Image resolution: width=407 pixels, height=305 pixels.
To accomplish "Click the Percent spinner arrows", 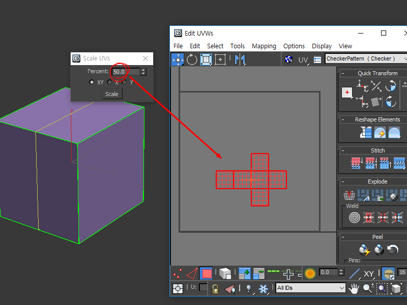I will coord(143,72).
